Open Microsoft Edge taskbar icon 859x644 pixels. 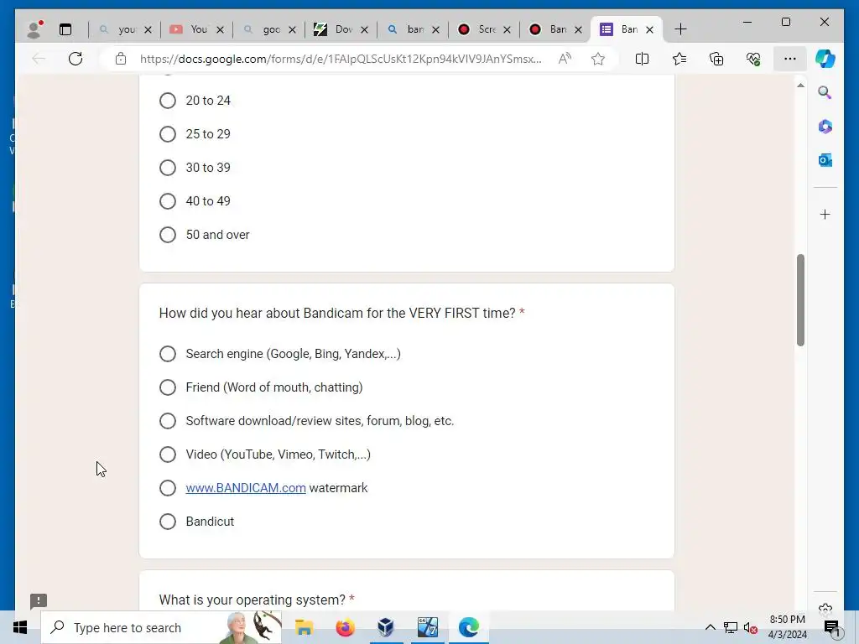click(x=469, y=627)
